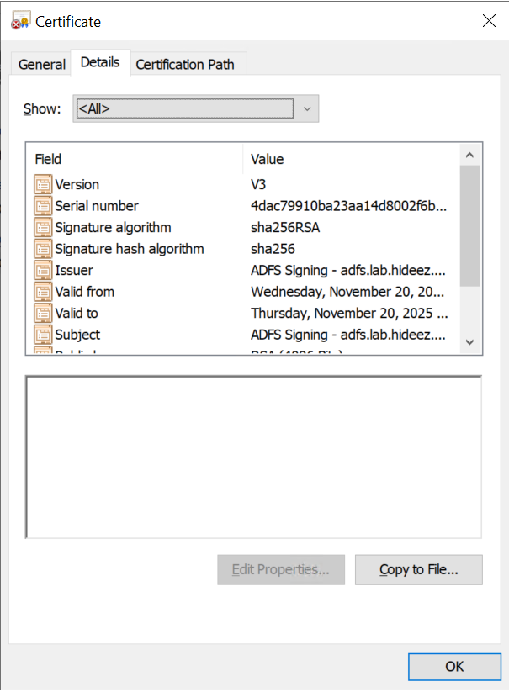The width and height of the screenshot is (509, 692).
Task: Click the Version field icon
Action: tap(43, 185)
